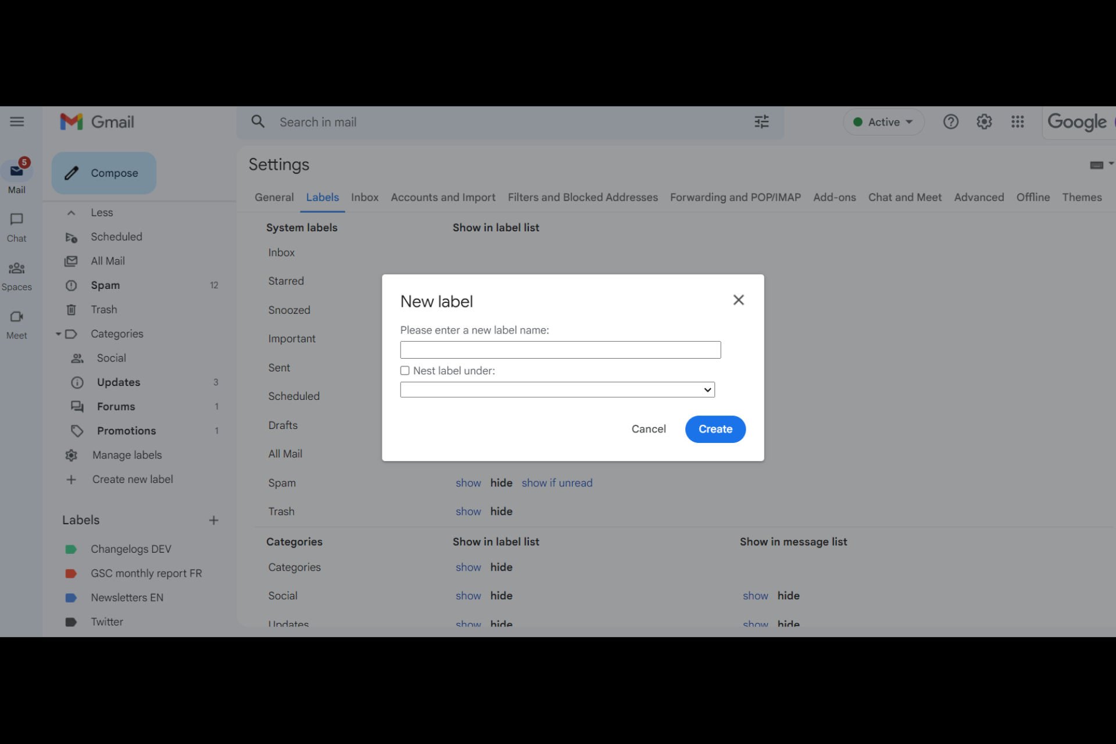Open the input tools dropdown arrow
The width and height of the screenshot is (1116, 744).
[x=1111, y=164]
